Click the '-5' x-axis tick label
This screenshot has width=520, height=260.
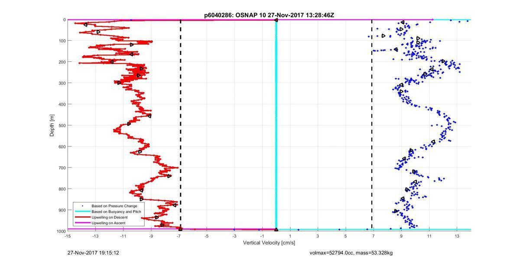pyautogui.click(x=207, y=236)
